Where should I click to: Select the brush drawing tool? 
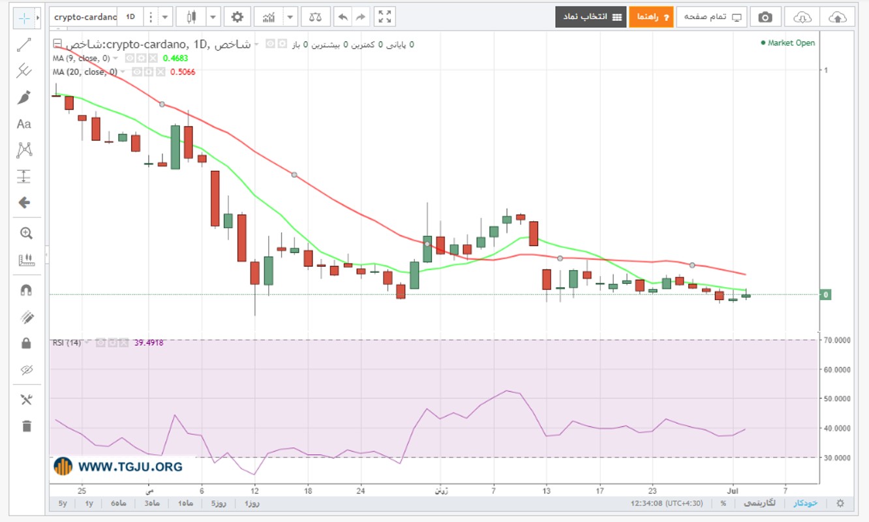click(x=24, y=97)
